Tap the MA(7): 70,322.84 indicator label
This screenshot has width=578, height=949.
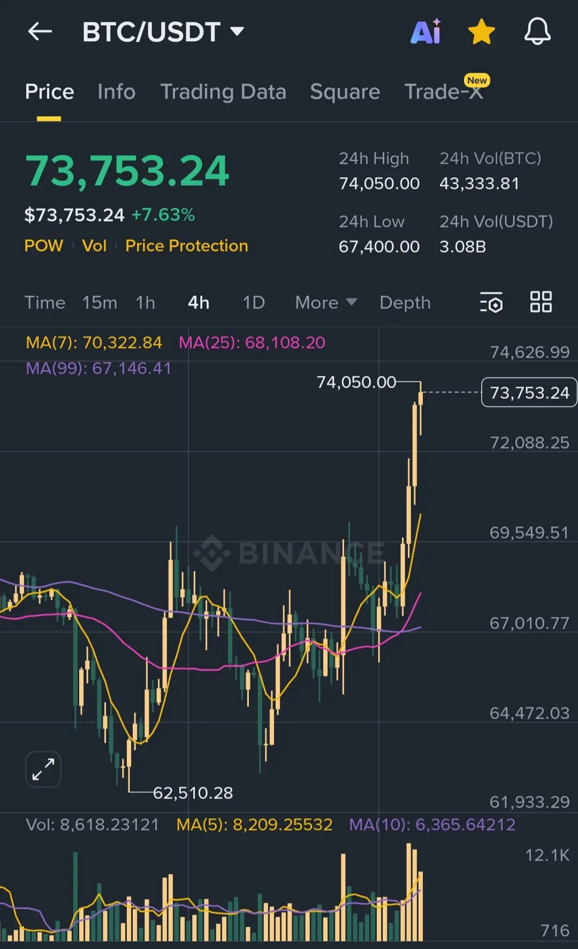point(94,342)
